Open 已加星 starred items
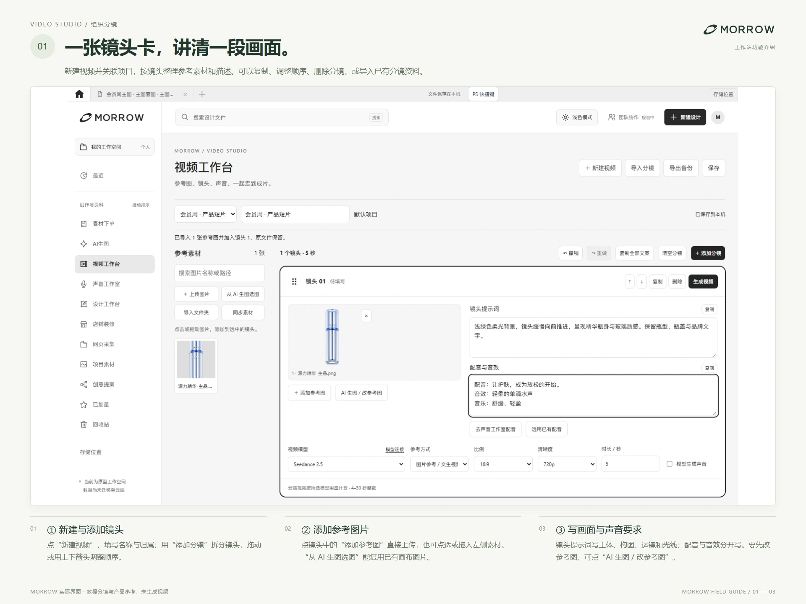The image size is (806, 604). (x=115, y=405)
